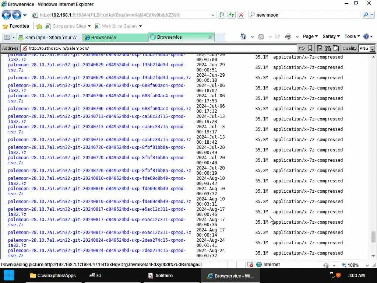Run the search with the magnifier button
The width and height of the screenshot is (377, 283).
point(366,15)
